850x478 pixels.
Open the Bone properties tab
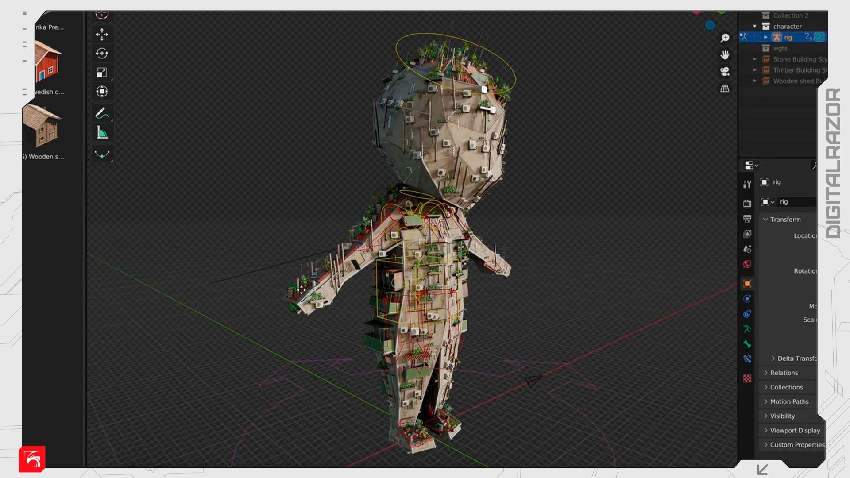pos(747,344)
